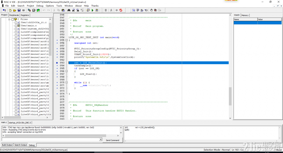Open Find with the plain binoculars icon
This screenshot has width=283, height=153.
69,10
